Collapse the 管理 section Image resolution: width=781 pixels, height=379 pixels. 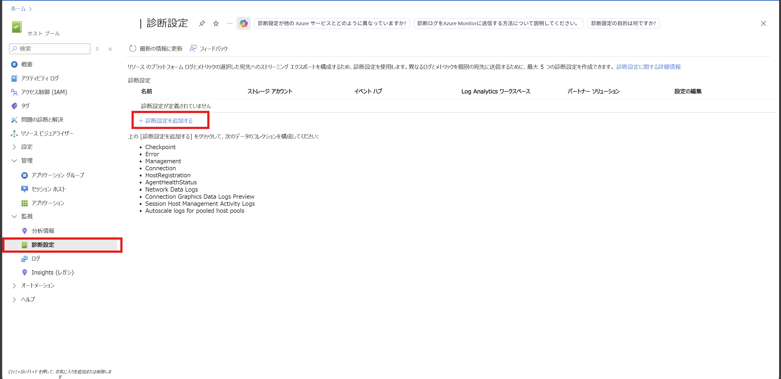(14, 161)
